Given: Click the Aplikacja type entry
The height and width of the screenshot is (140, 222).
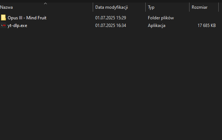Looking at the screenshot, I should 157,26.
